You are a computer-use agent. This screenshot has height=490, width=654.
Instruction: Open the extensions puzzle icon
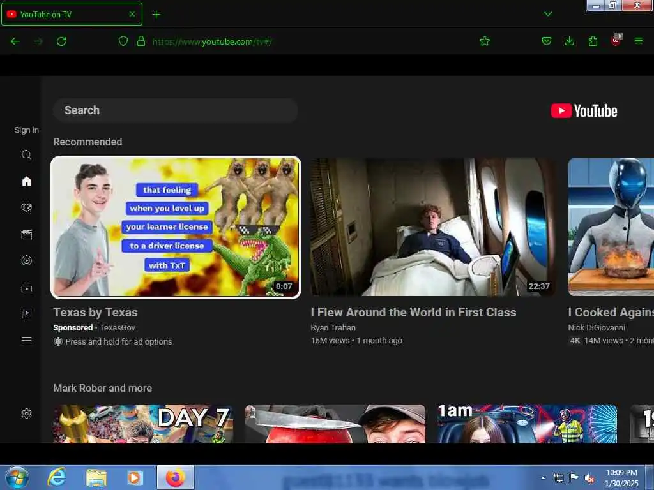(x=593, y=41)
